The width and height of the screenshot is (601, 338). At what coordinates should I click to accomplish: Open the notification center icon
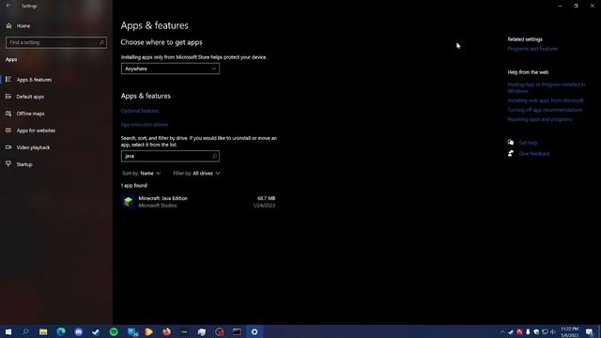(590, 331)
